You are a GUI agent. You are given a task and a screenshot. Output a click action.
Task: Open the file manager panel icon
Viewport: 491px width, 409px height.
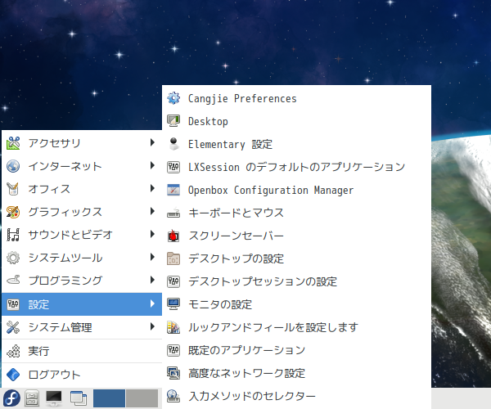point(32,398)
